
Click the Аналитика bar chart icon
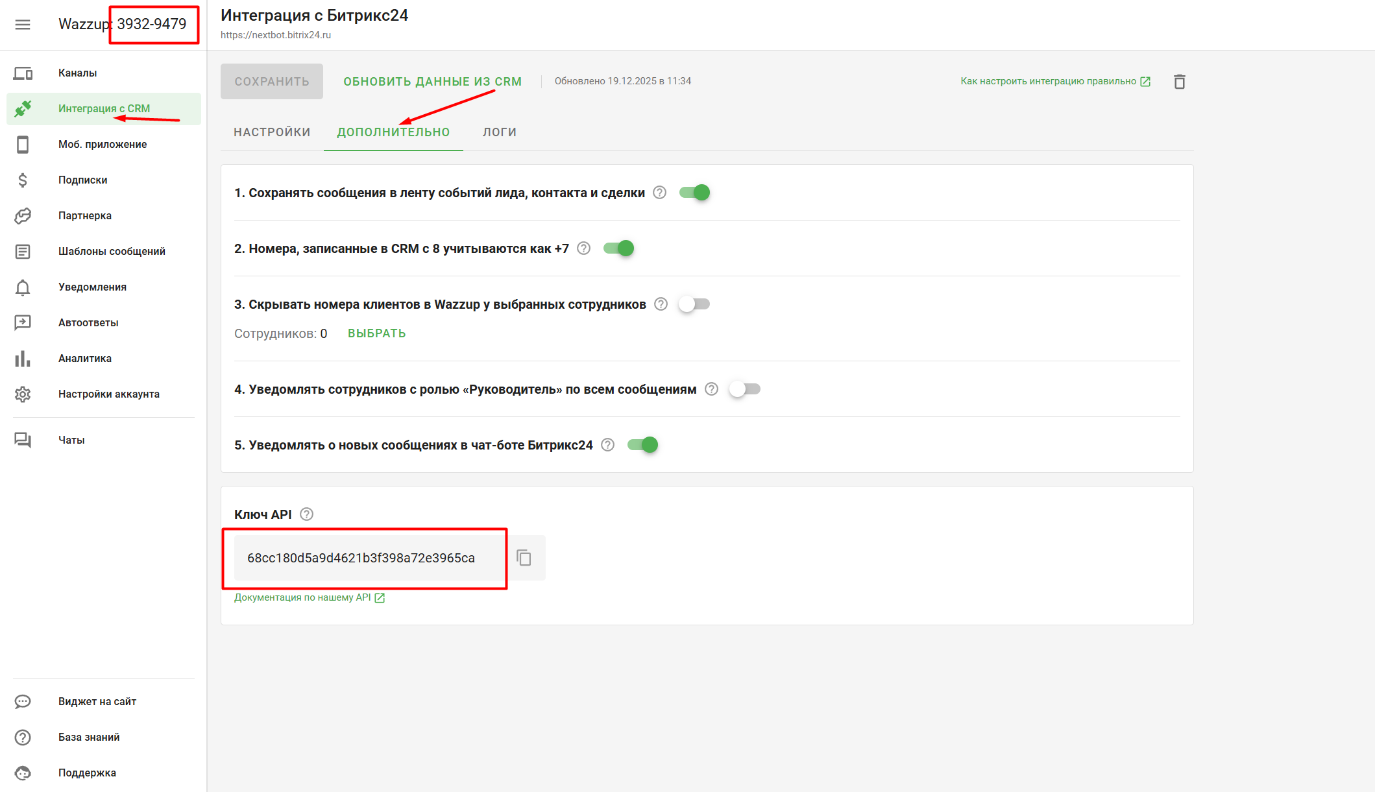pos(23,359)
